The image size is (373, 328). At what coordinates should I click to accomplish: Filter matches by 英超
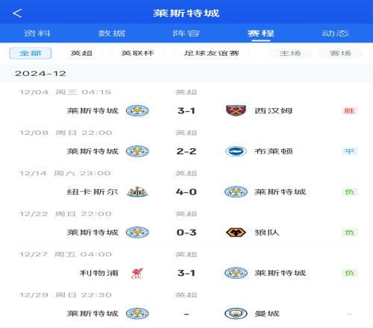pyautogui.click(x=81, y=53)
